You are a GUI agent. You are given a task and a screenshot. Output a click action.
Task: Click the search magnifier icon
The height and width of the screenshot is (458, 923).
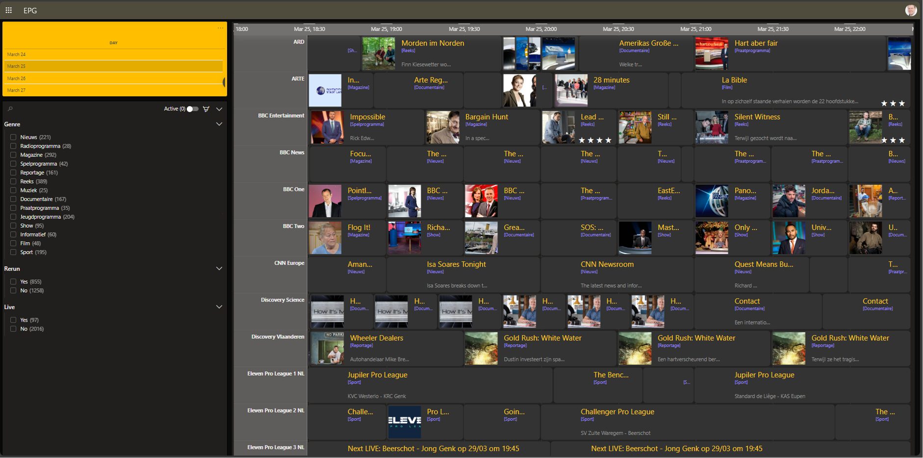pos(10,109)
